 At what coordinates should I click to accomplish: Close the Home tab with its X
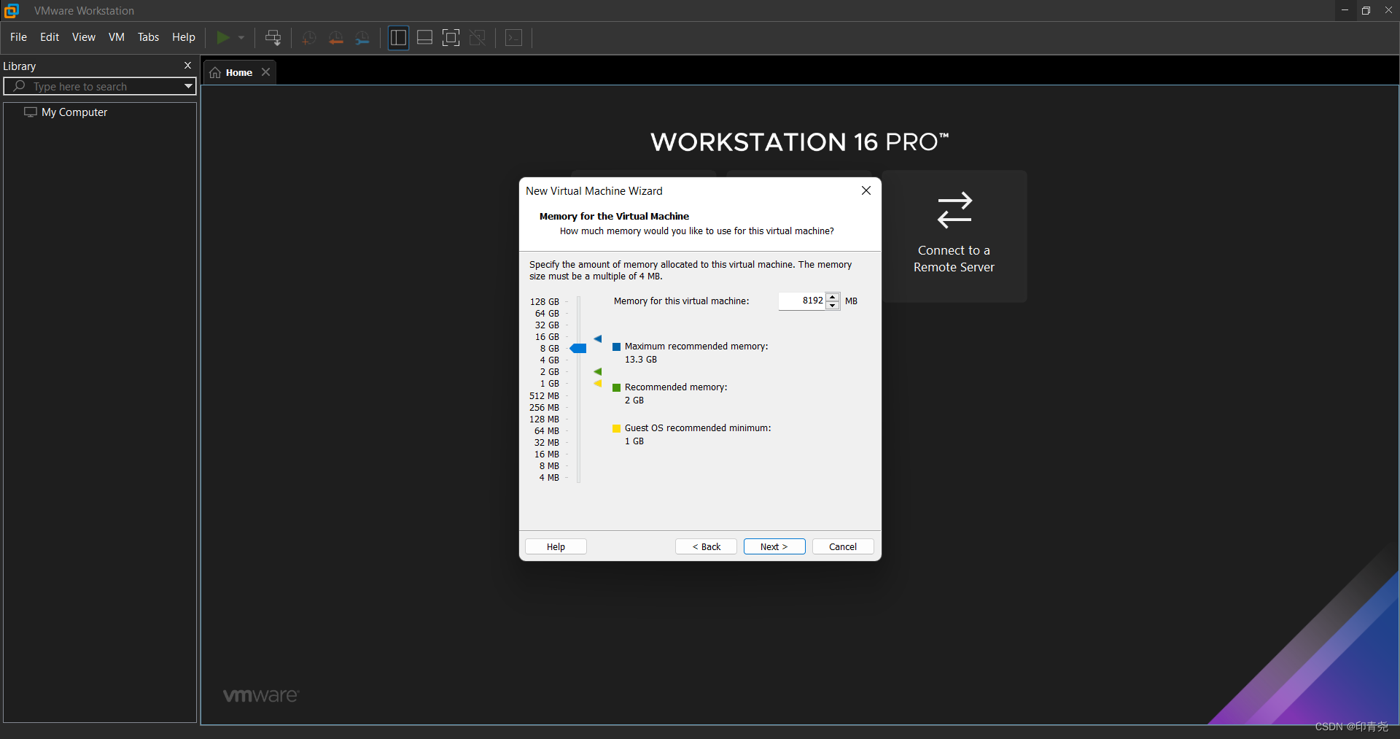click(x=266, y=71)
